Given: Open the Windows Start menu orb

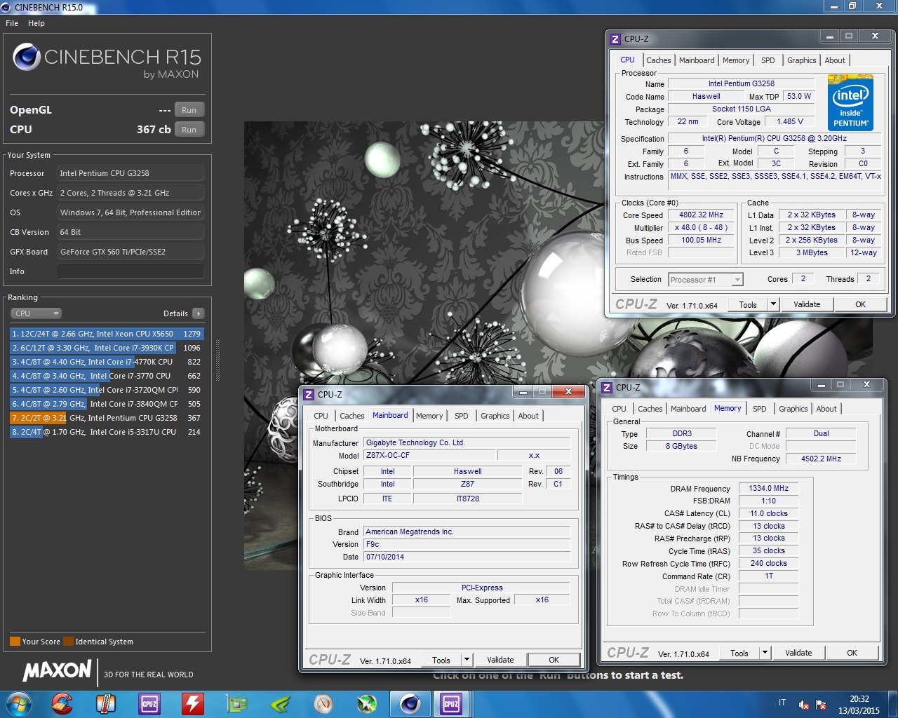Looking at the screenshot, I should point(18,703).
